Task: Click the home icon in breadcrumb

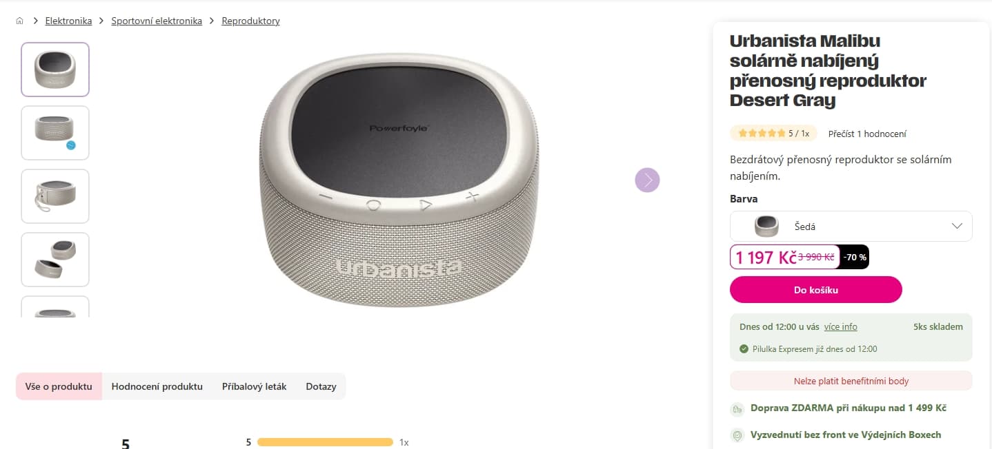Action: coord(19,21)
